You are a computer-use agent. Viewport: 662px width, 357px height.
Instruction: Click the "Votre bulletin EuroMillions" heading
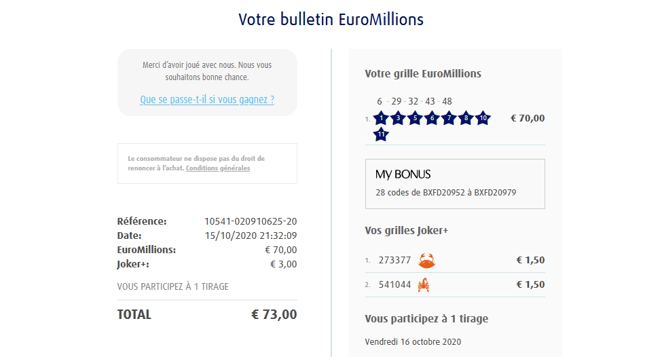(x=331, y=20)
